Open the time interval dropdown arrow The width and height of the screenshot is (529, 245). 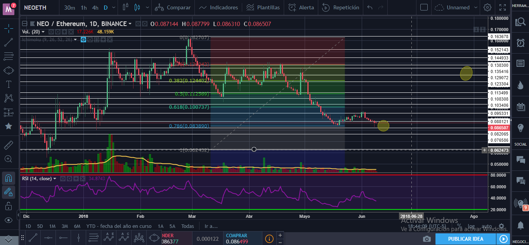tap(114, 7)
